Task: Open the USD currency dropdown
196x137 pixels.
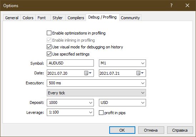Action: [x=122, y=102]
